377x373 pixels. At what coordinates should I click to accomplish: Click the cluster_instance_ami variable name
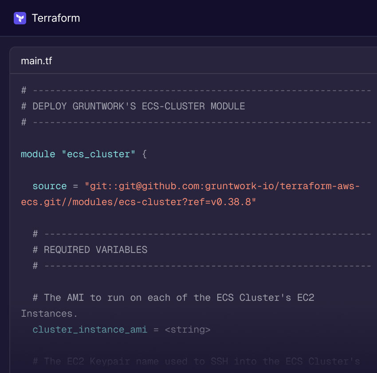coord(90,330)
